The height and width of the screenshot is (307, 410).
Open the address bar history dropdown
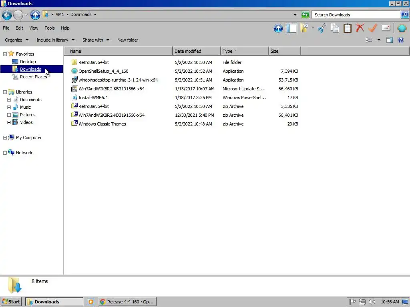pos(295,15)
